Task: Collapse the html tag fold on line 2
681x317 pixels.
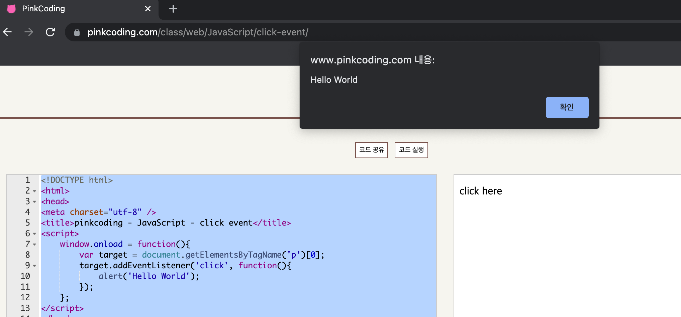Action: tap(34, 191)
